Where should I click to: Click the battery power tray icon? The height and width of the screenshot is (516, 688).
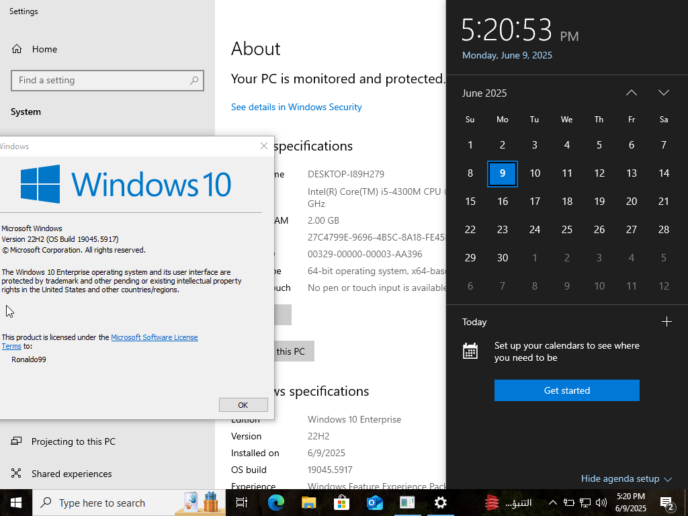(569, 503)
